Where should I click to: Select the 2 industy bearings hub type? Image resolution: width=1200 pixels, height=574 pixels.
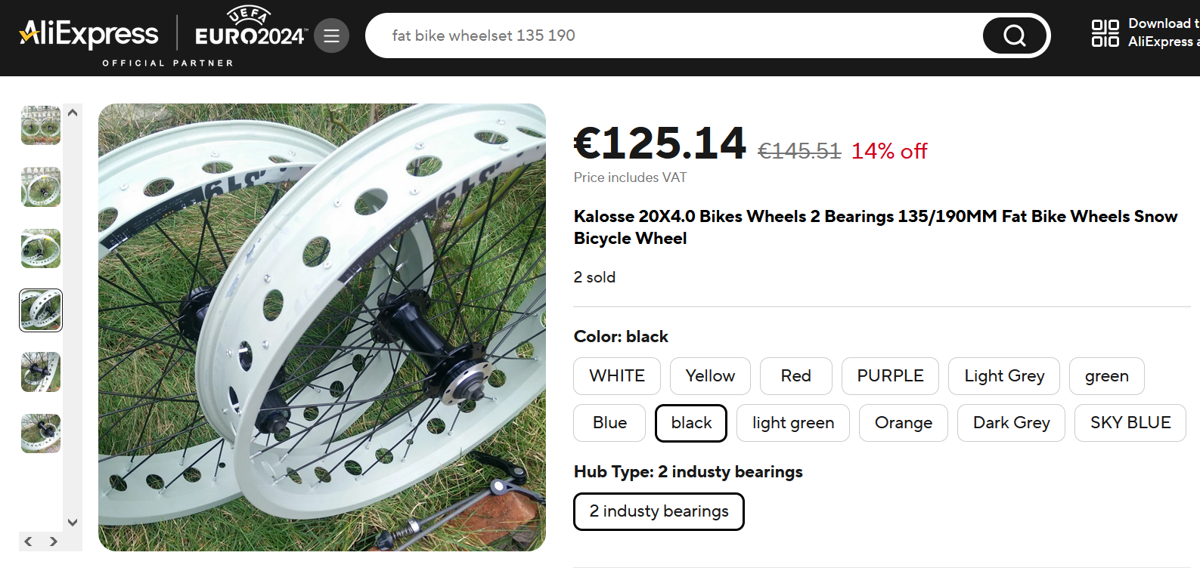point(658,511)
